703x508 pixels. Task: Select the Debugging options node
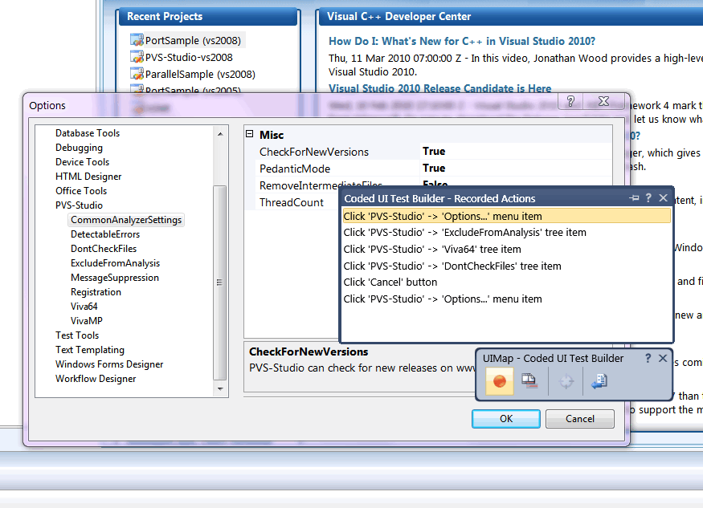click(x=79, y=148)
